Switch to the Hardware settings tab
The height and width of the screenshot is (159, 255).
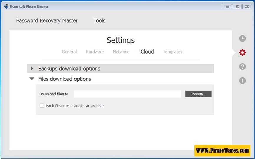pyautogui.click(x=95, y=52)
